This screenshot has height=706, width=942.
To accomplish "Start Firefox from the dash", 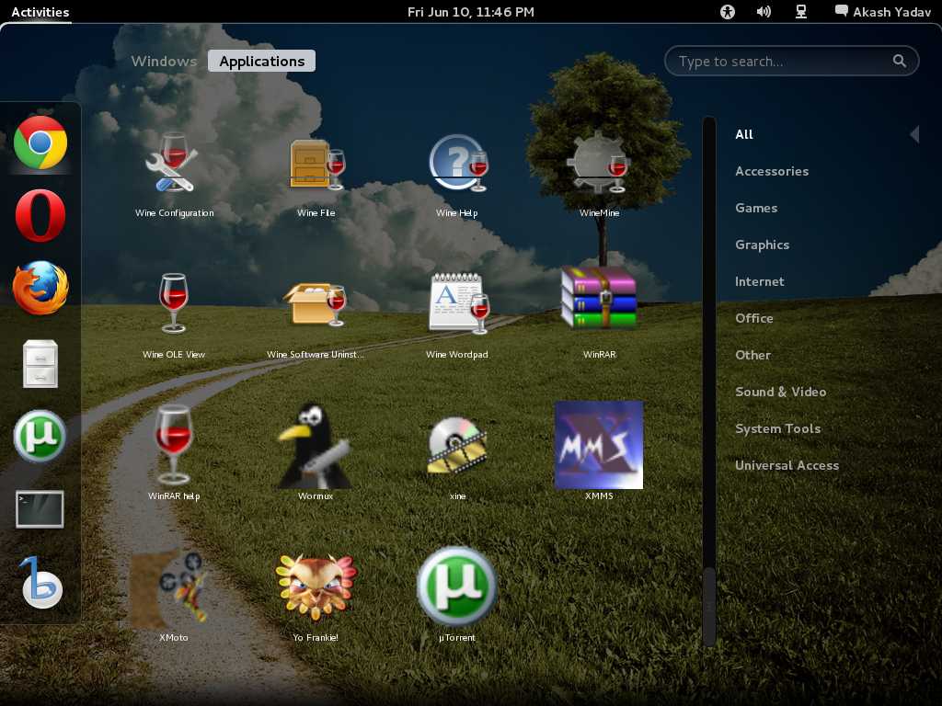I will 40,288.
